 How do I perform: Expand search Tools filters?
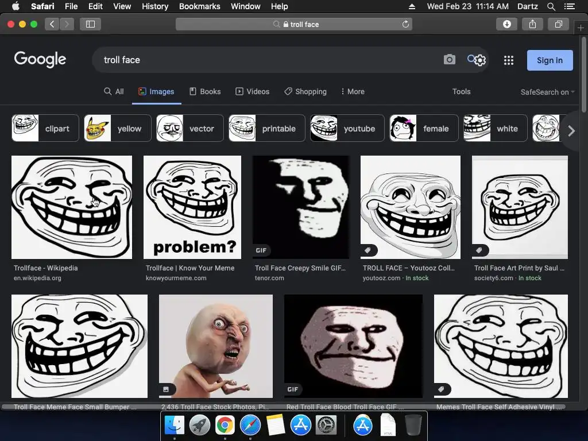[x=461, y=91]
